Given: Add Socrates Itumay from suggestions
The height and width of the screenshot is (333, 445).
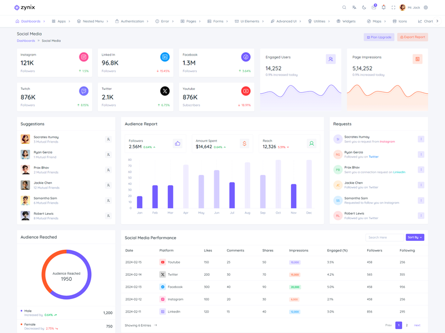Looking at the screenshot, I should [x=108, y=139].
